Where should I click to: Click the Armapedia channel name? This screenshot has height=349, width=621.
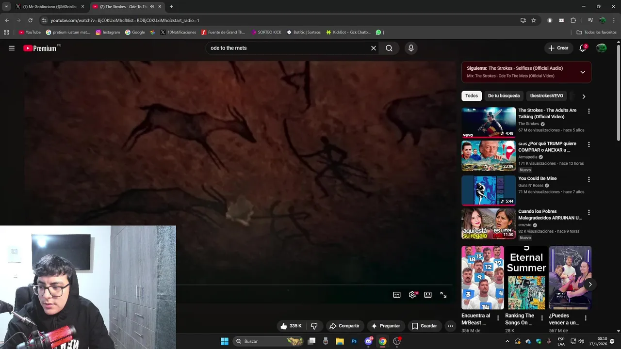pos(528,157)
